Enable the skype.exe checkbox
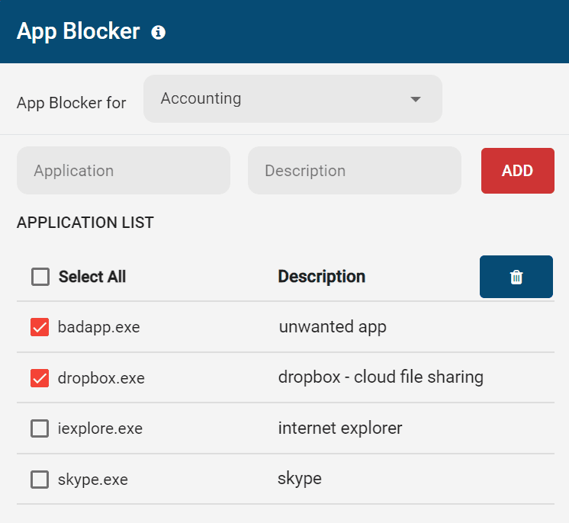The height and width of the screenshot is (523, 569). pos(40,480)
